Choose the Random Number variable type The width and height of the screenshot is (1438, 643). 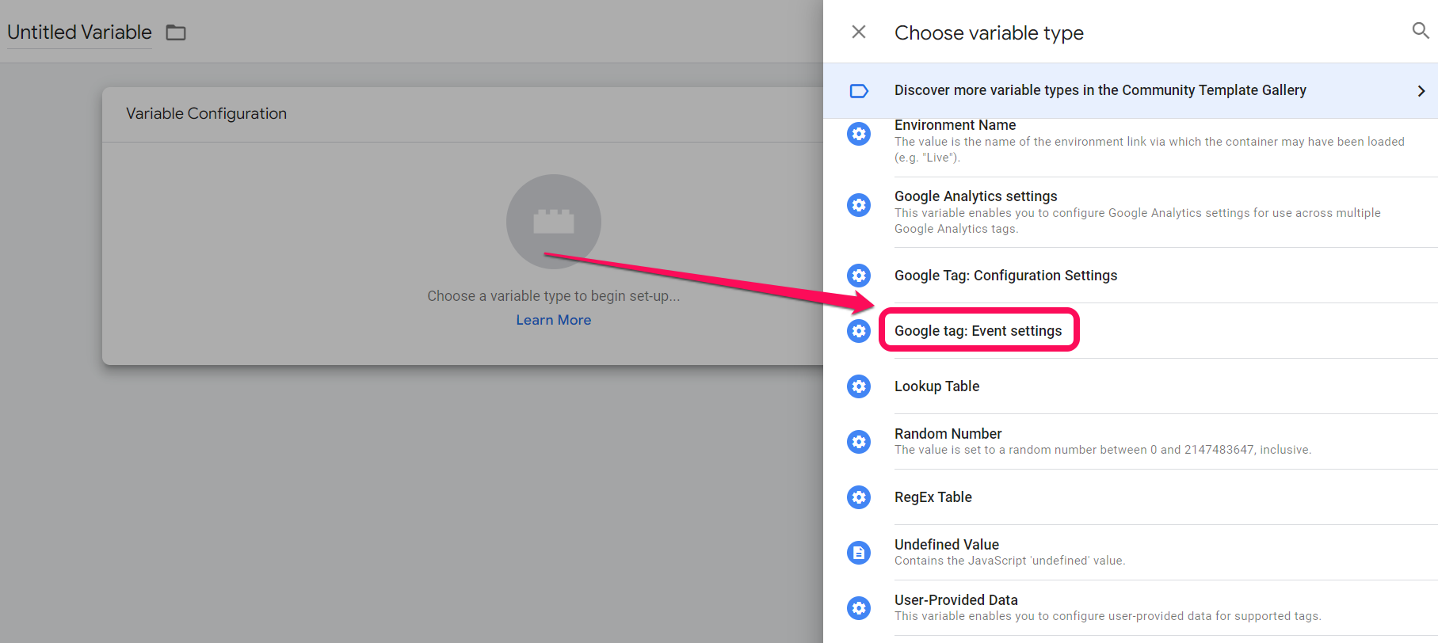948,434
